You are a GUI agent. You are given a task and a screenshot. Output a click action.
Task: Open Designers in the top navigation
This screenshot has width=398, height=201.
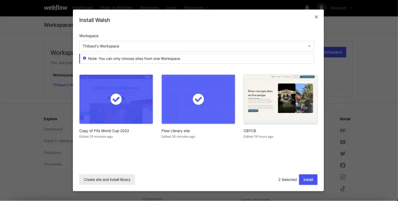[x=149, y=8]
